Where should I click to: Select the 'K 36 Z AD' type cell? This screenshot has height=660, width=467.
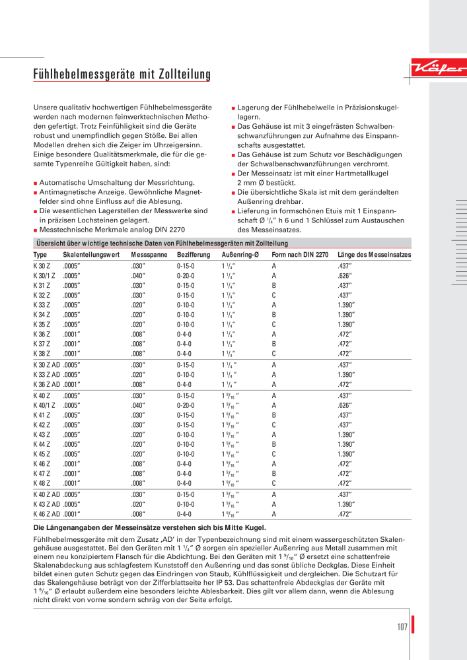point(47,384)
